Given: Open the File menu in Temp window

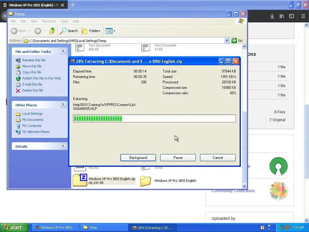Looking at the screenshot, I should click(13, 21).
